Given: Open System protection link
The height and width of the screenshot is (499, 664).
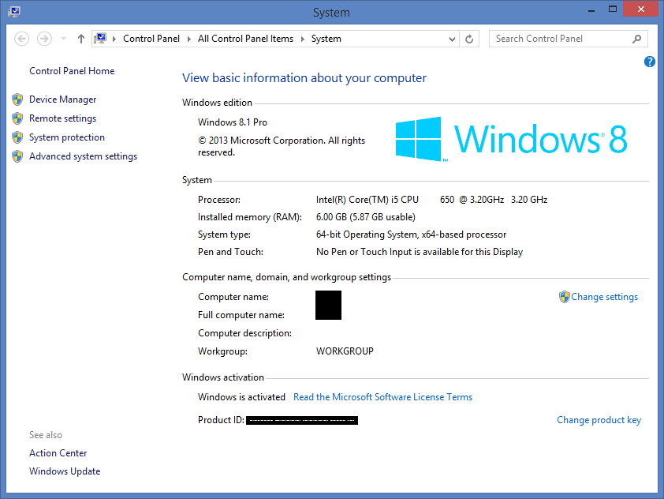Looking at the screenshot, I should (67, 137).
